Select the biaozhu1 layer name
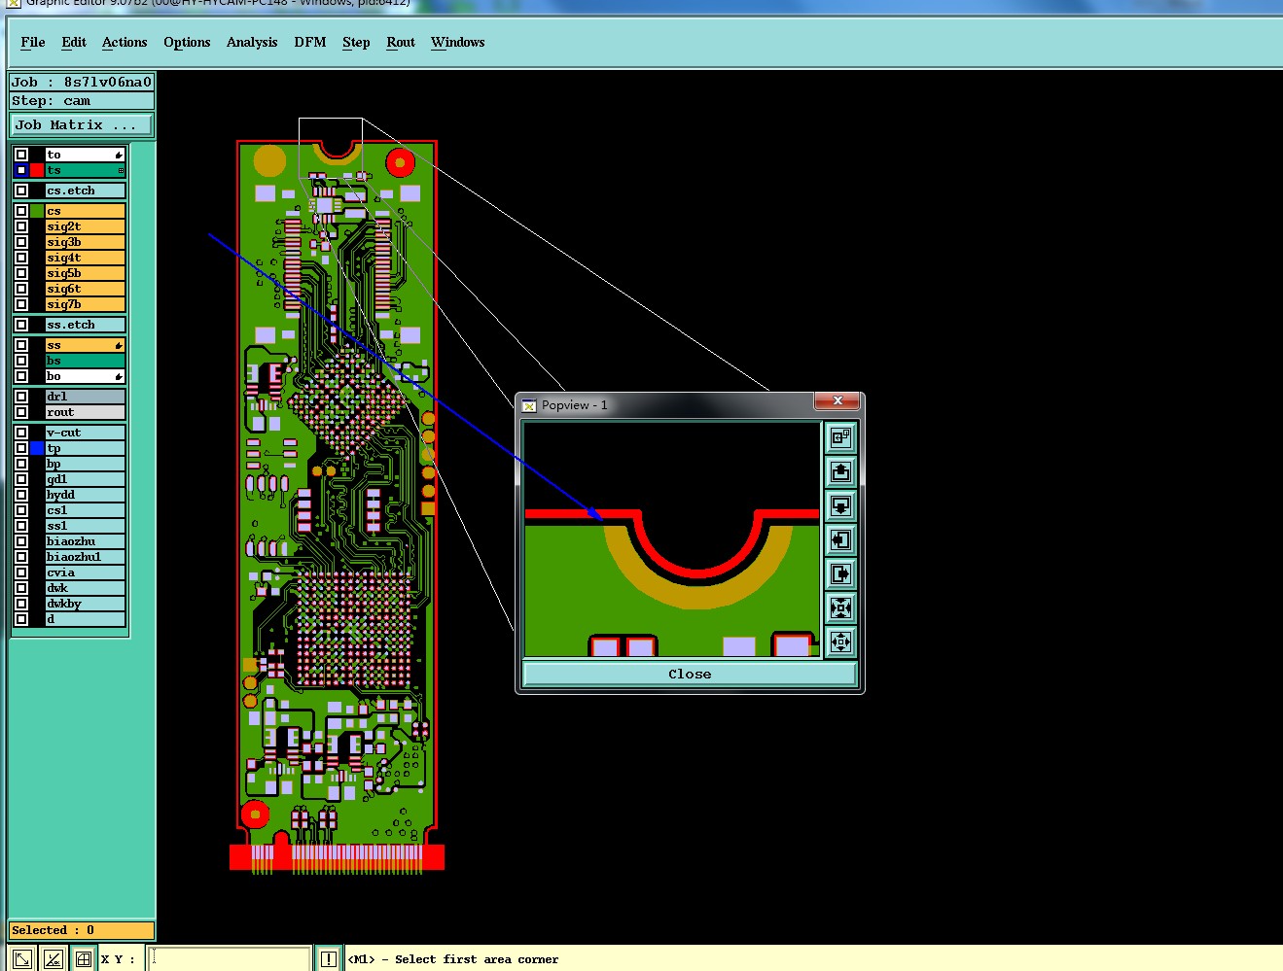This screenshot has width=1283, height=971. tap(86, 557)
